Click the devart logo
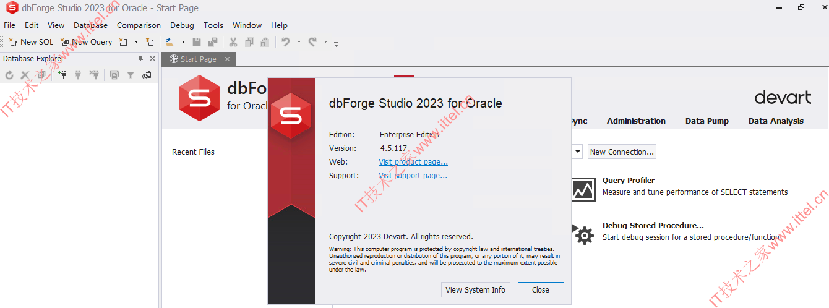829x308 pixels. (x=783, y=97)
